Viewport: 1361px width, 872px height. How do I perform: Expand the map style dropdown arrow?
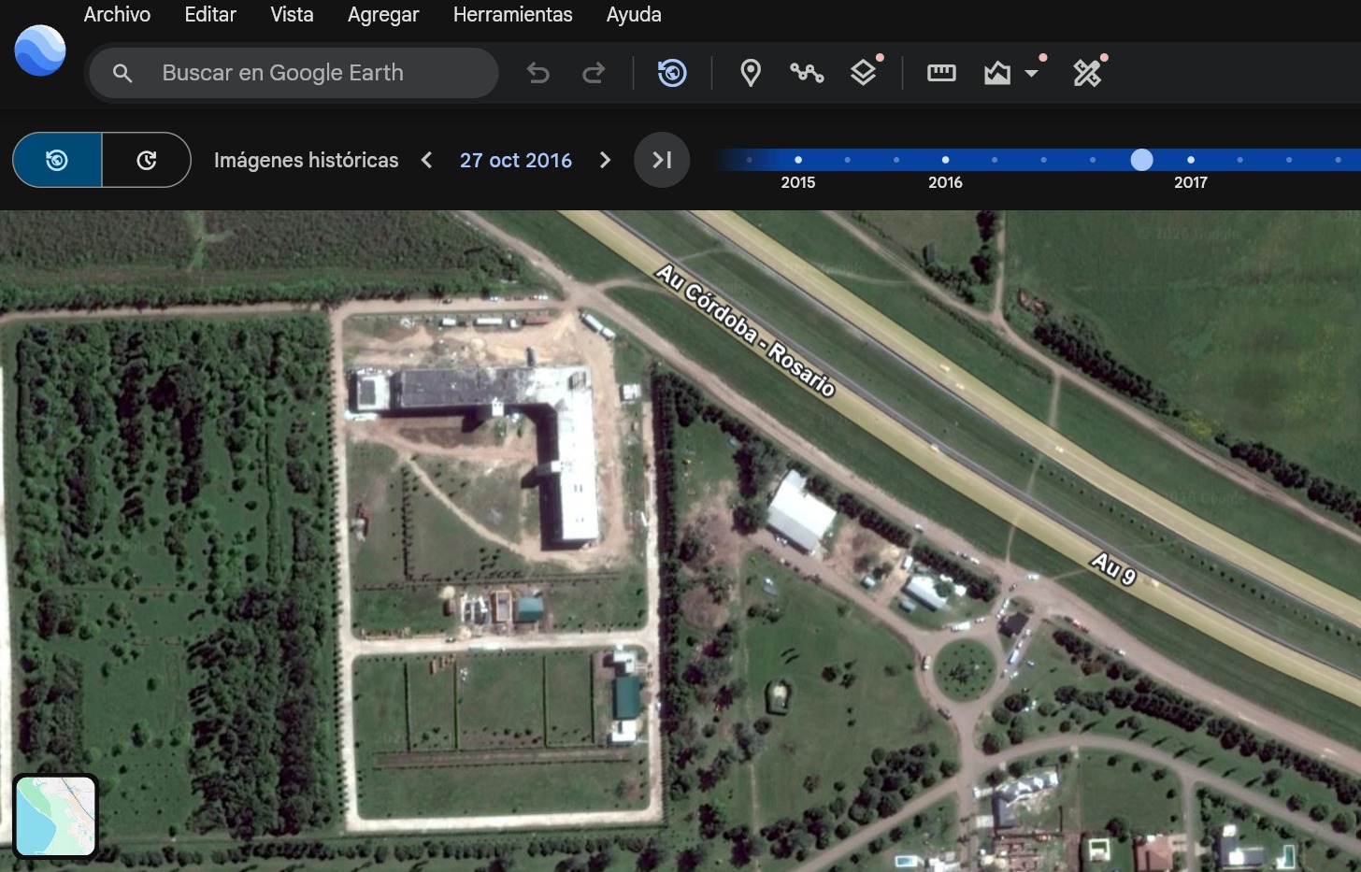coord(1032,73)
